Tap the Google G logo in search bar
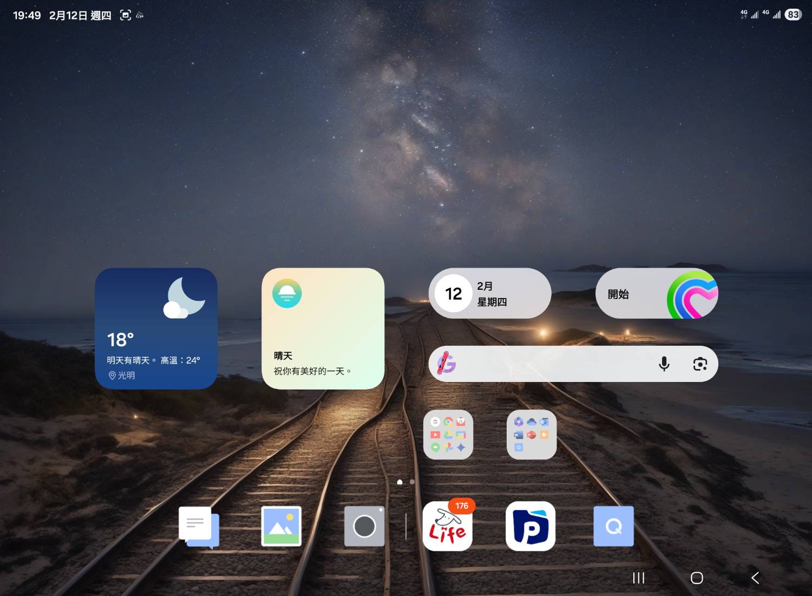The image size is (812, 596). click(447, 364)
